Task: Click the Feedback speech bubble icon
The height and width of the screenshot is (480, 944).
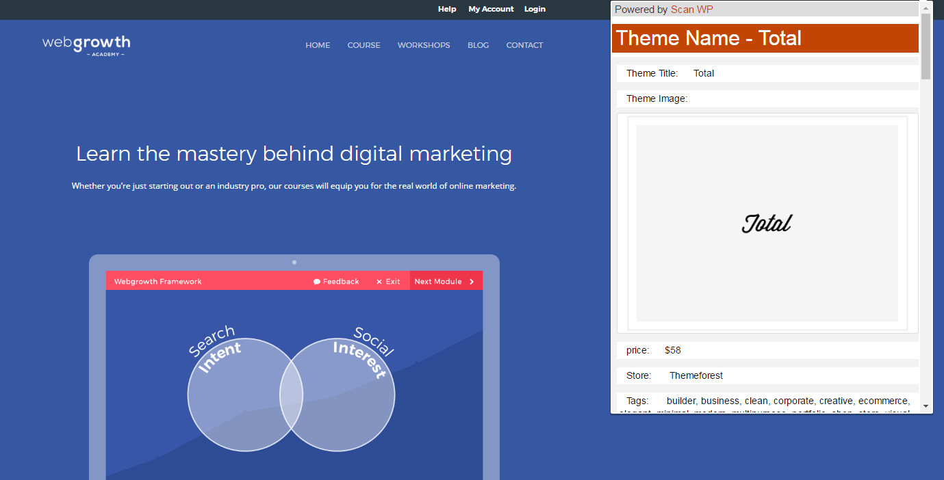Action: [x=317, y=282]
